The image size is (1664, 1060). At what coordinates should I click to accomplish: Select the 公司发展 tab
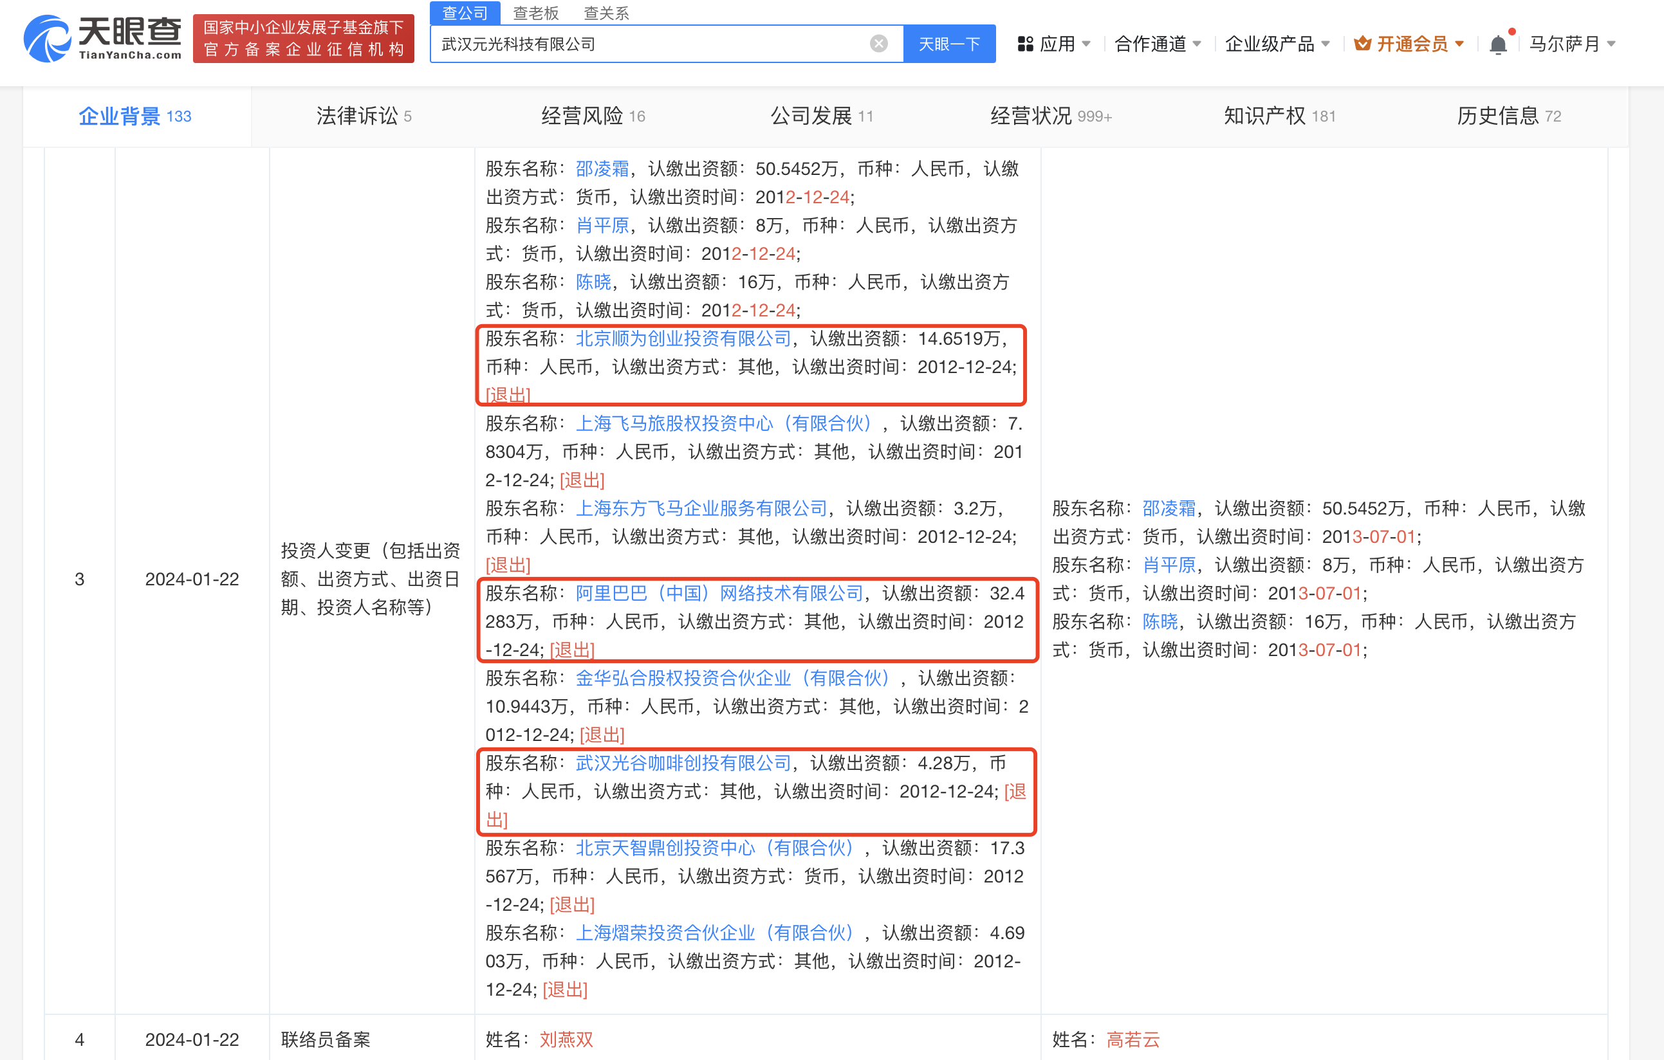coord(822,116)
